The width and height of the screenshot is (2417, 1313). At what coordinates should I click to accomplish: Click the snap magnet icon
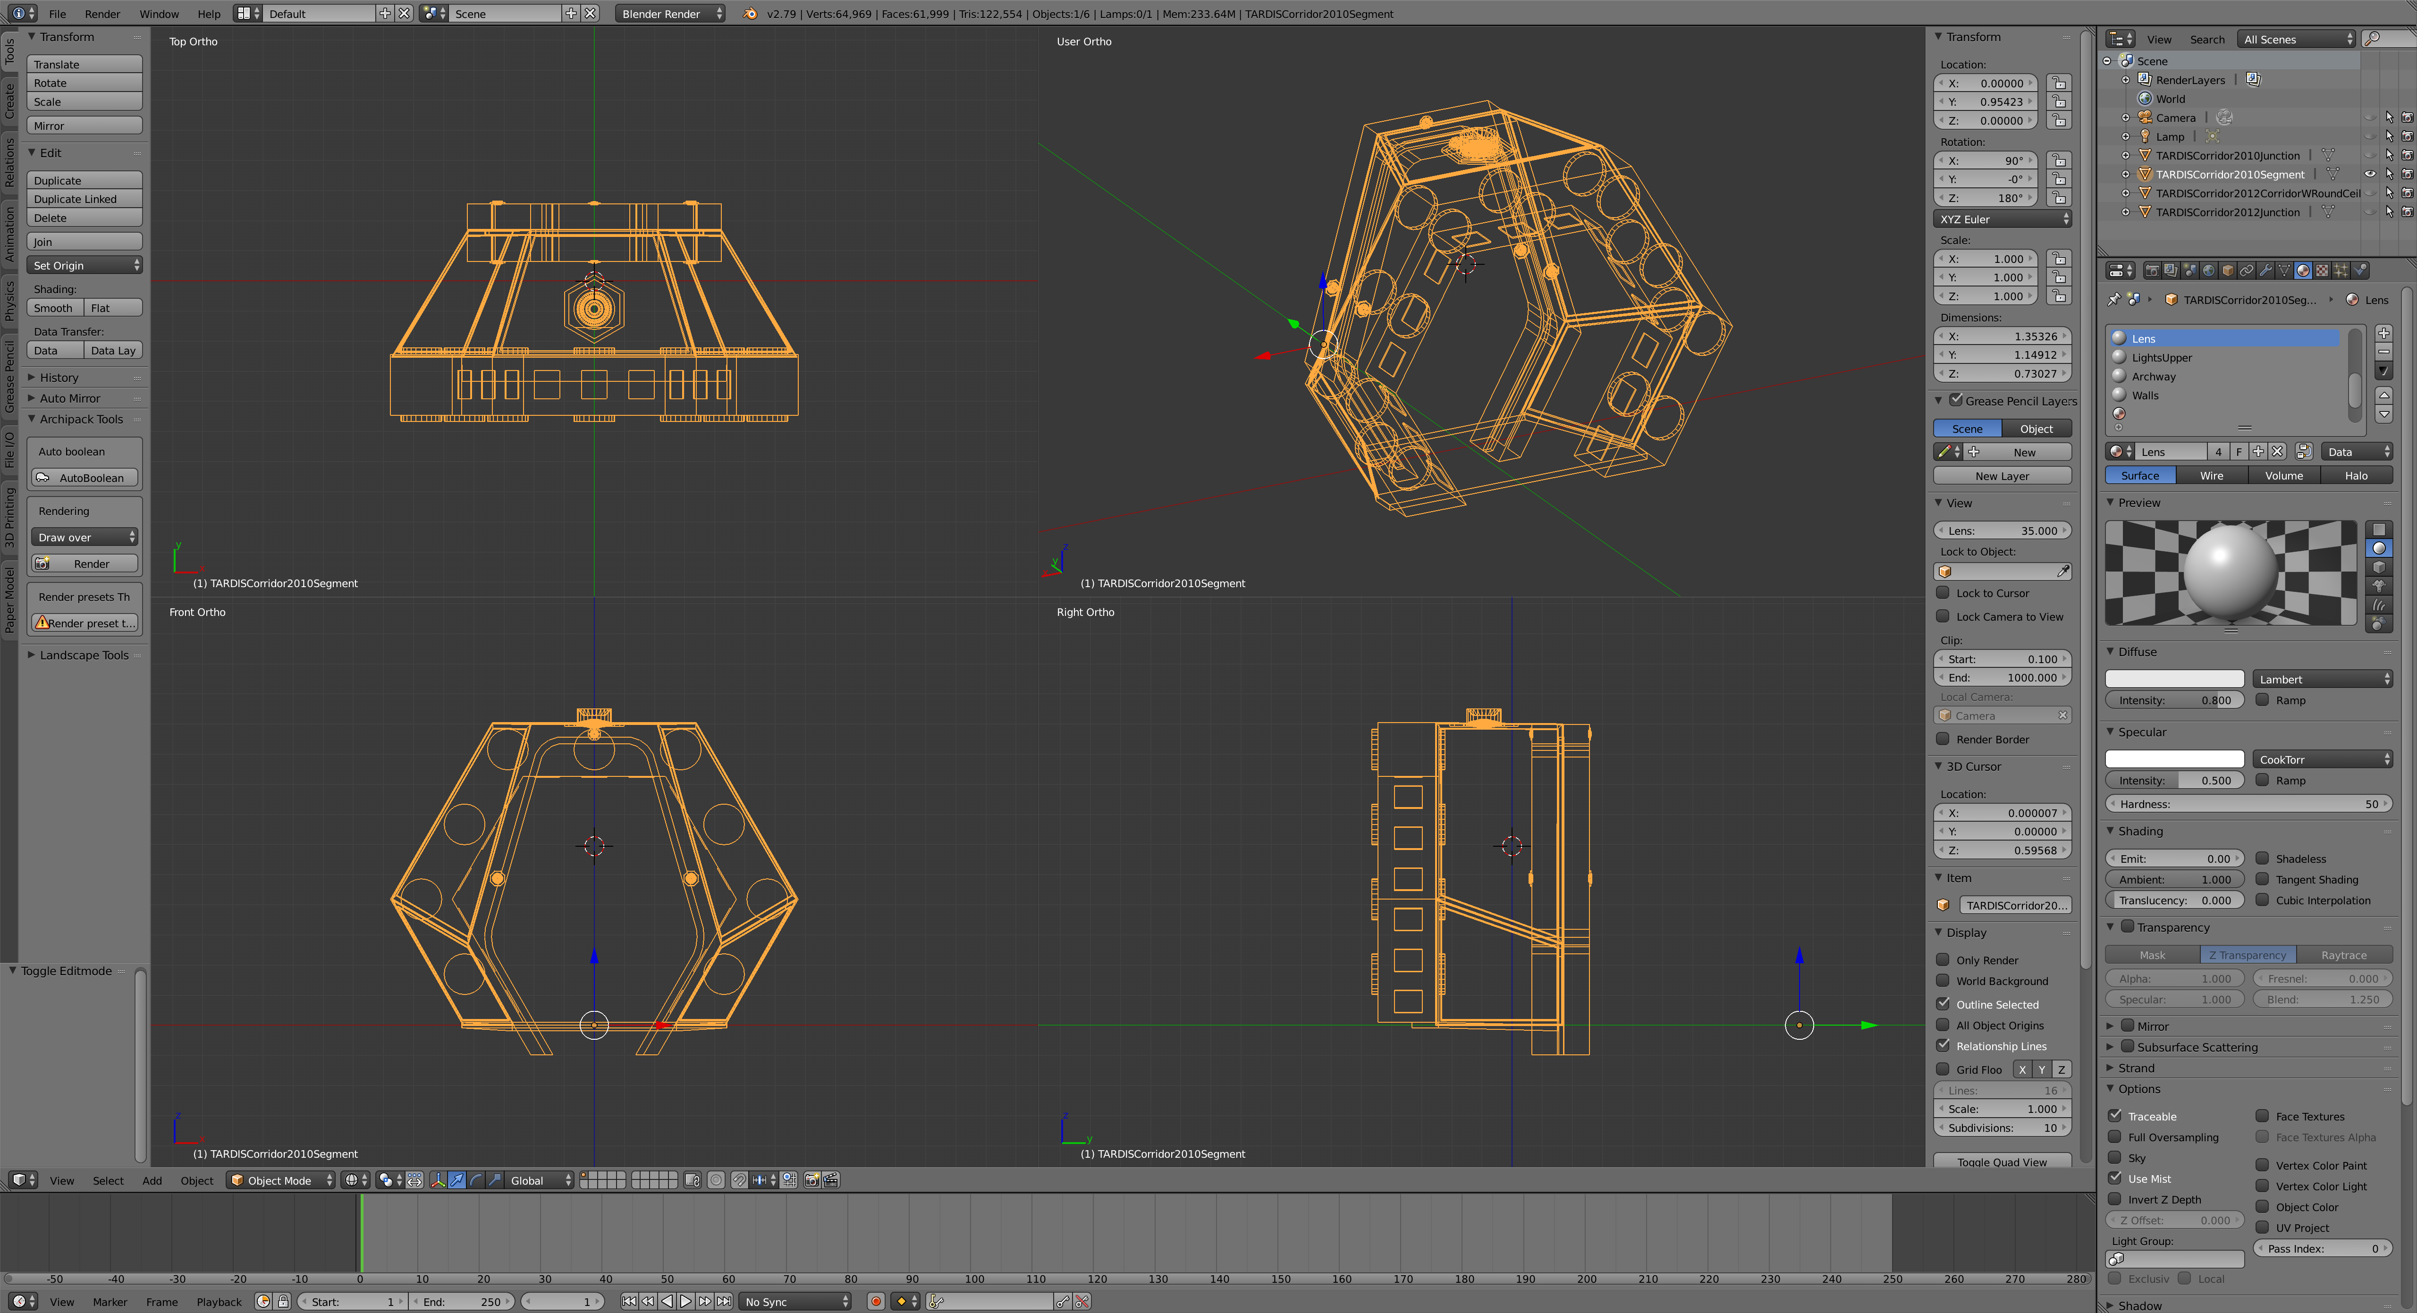coord(739,1180)
